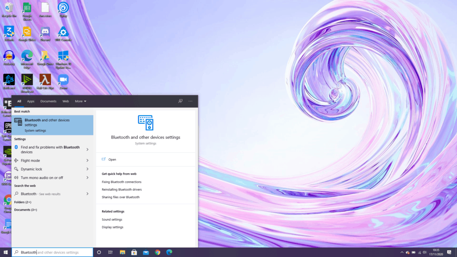Expand the Dynamic lock result chevron

point(87,169)
